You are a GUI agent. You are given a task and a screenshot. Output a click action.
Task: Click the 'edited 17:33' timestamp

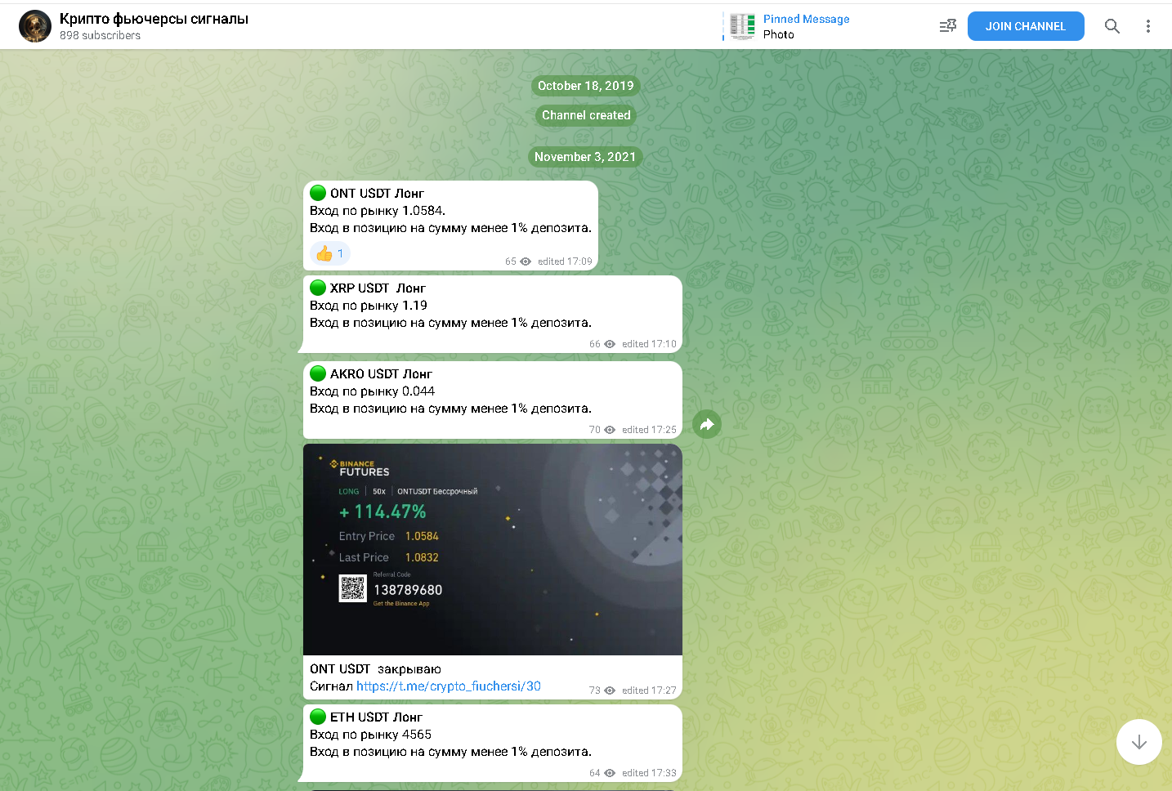tap(649, 773)
